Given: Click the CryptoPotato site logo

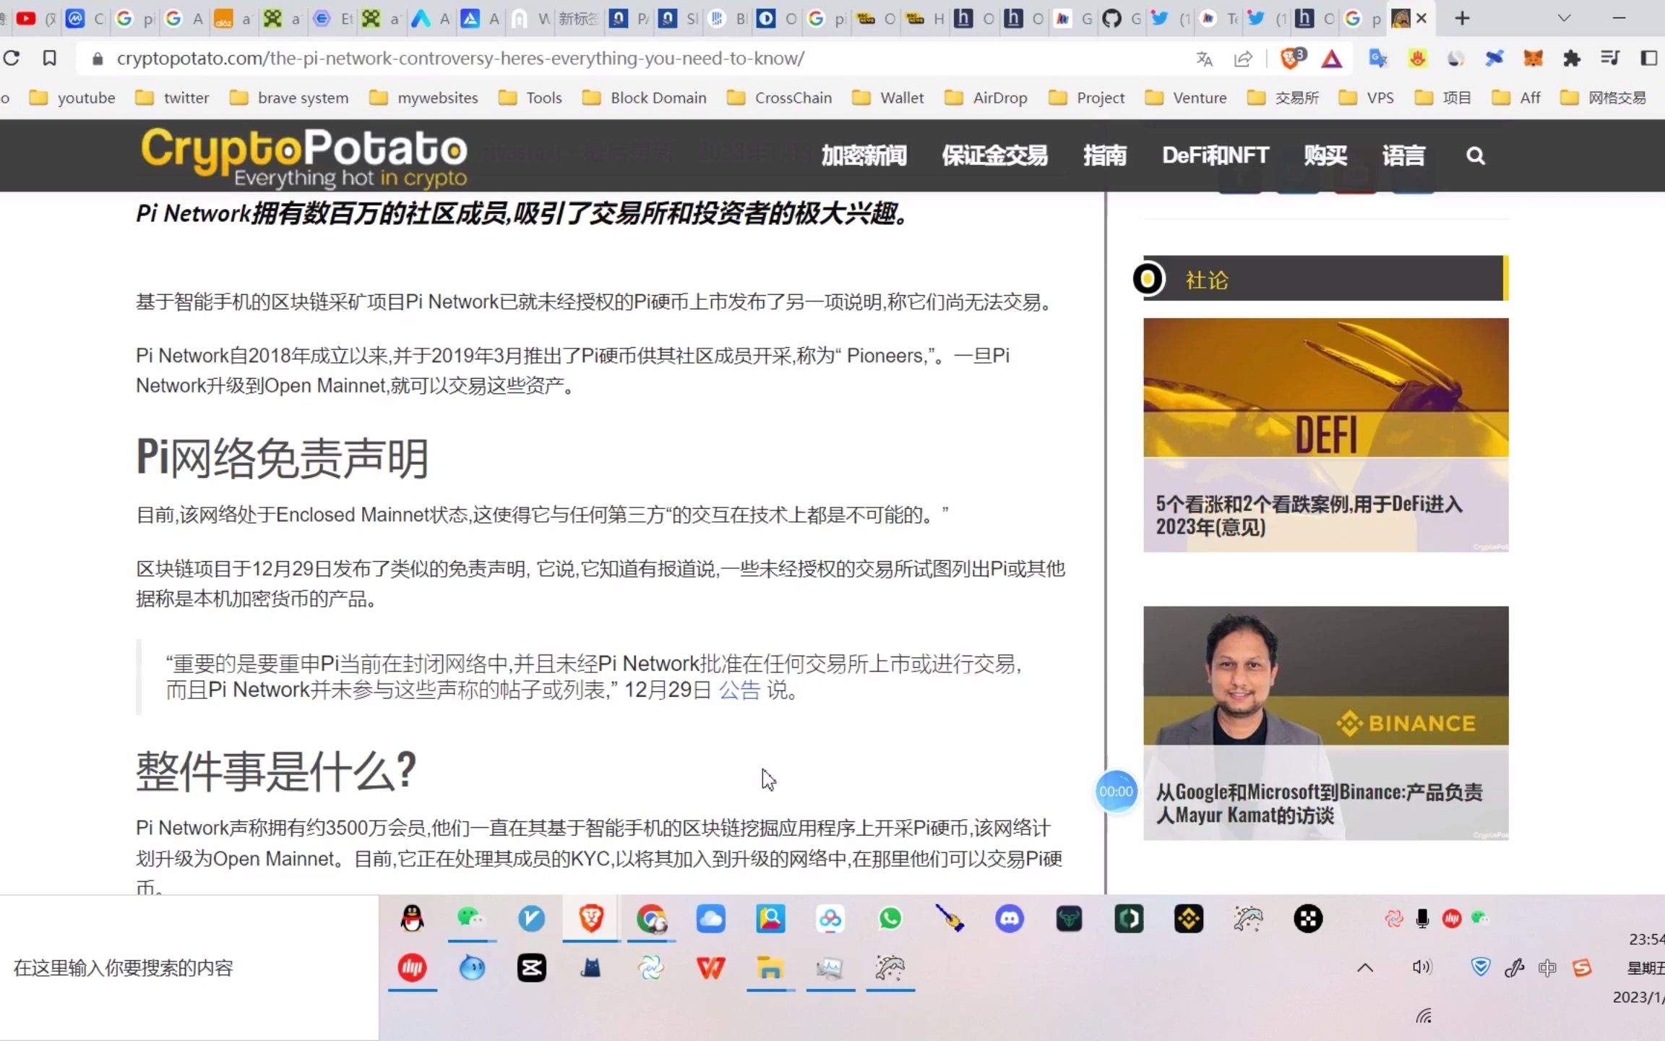Looking at the screenshot, I should 304,157.
